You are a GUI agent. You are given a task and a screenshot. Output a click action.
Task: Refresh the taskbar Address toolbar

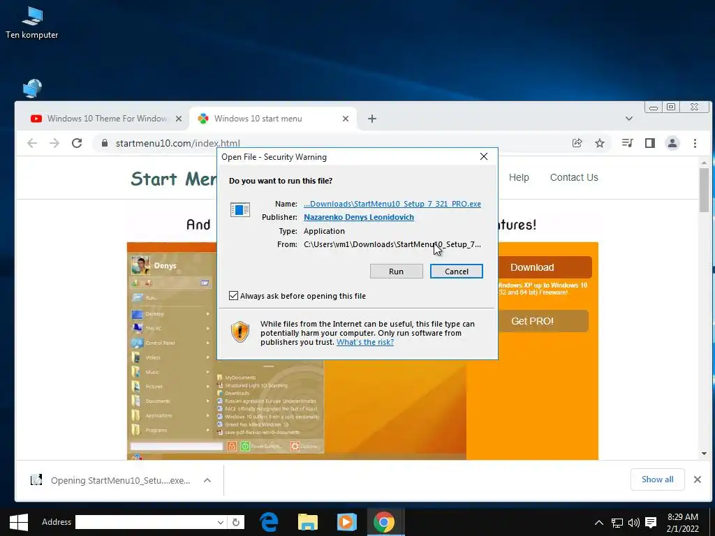pos(236,522)
